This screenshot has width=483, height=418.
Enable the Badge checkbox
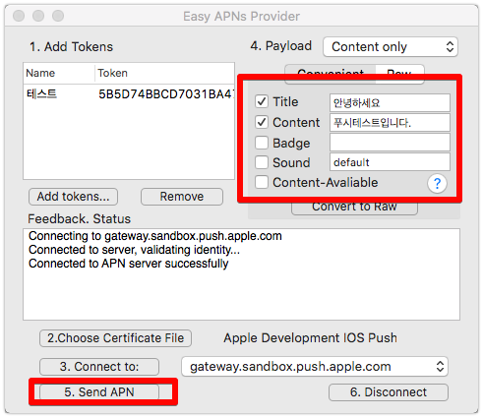pyautogui.click(x=262, y=143)
